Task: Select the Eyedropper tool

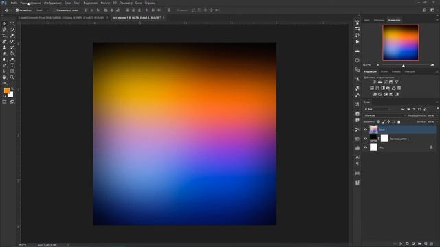Action: [12, 35]
